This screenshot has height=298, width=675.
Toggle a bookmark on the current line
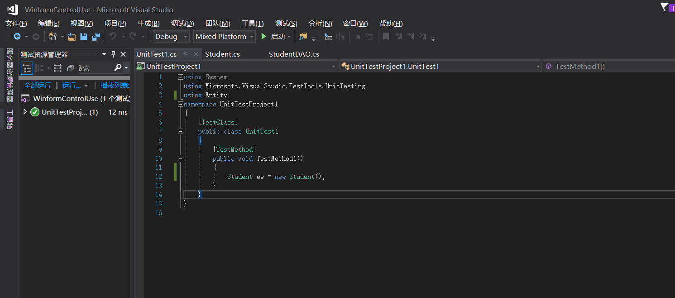(386, 37)
